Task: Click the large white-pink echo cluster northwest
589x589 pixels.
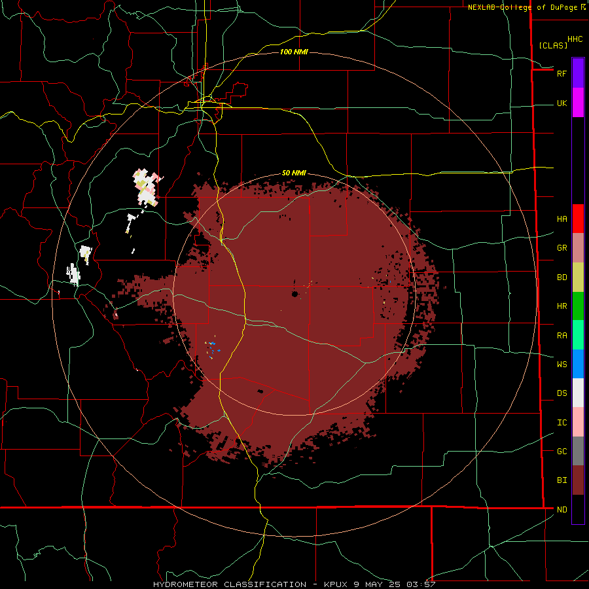Action: point(147,187)
